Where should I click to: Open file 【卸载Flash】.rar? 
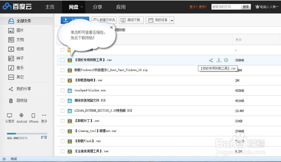click(88, 141)
